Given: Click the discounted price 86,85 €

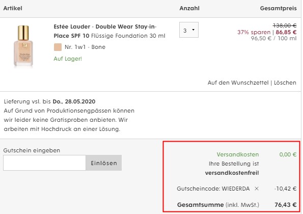Looking at the screenshot, I should (286, 32).
